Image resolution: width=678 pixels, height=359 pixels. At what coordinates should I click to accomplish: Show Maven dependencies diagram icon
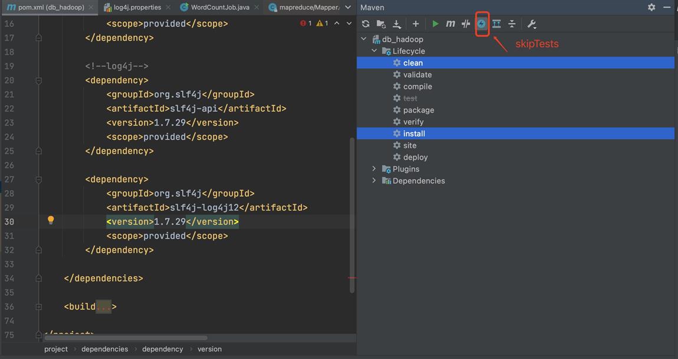click(496, 24)
